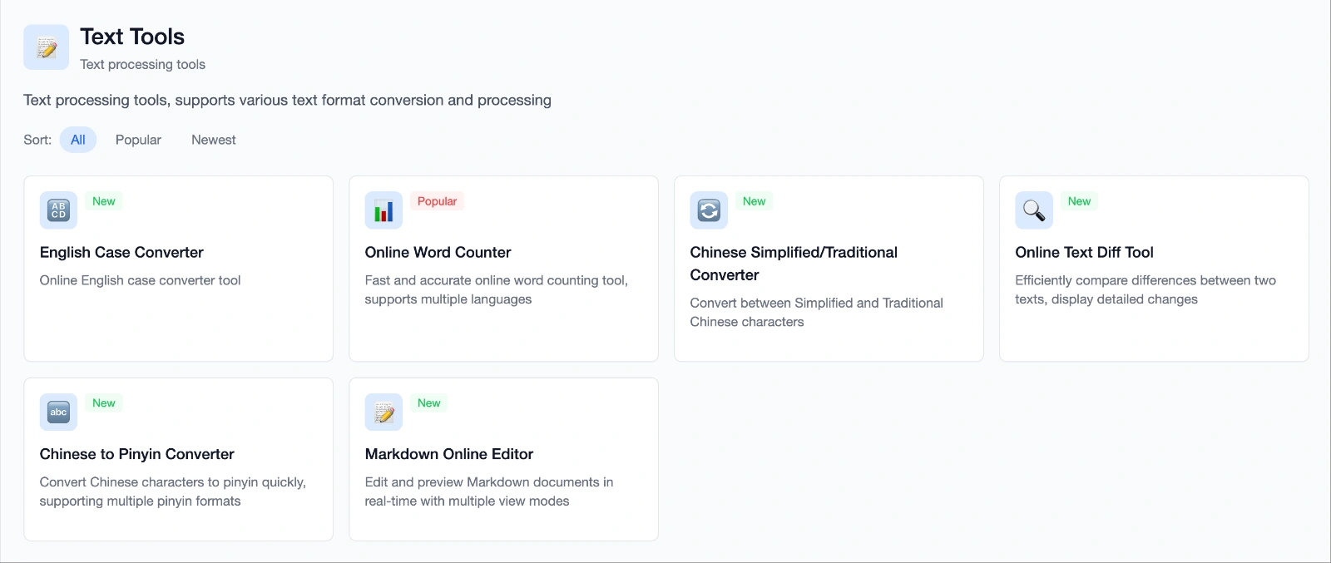Click the New badge on English Case Converter
Screen dimensions: 1331x563
(104, 201)
